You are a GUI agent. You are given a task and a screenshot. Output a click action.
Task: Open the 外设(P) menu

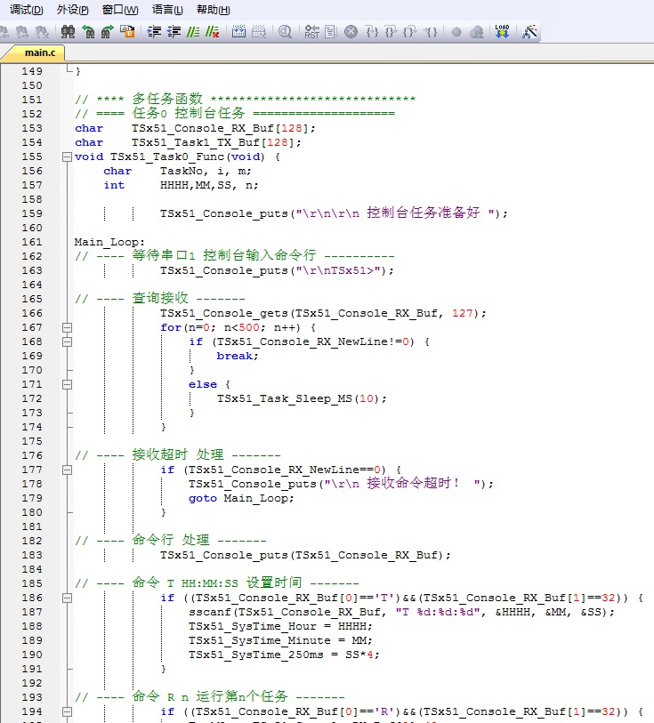click(72, 10)
